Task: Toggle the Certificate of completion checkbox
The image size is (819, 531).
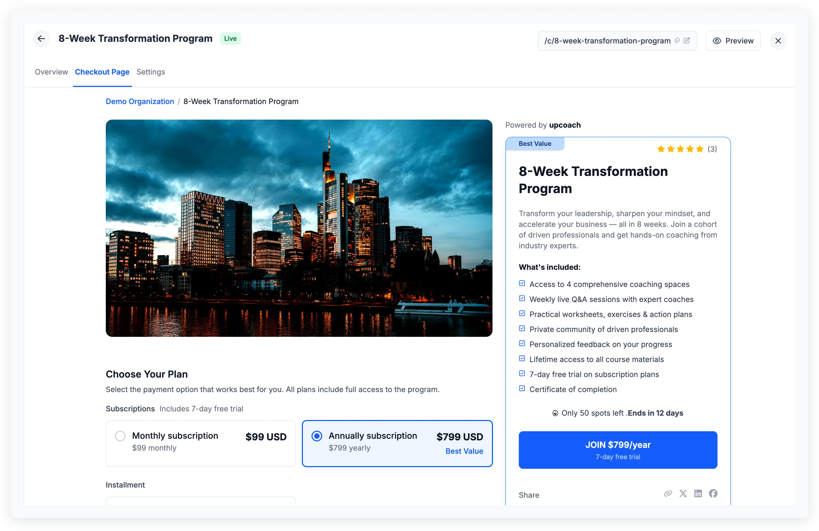Action: (522, 388)
